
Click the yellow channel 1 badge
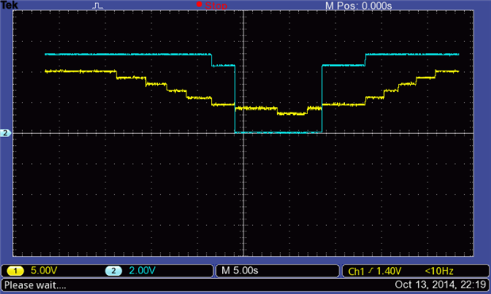pyautogui.click(x=15, y=271)
